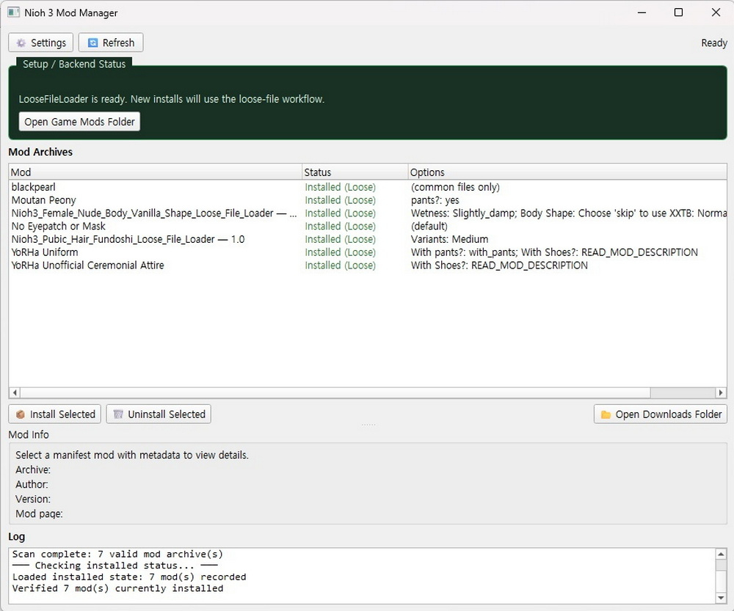Click Installed (Loose) status for blackpearl
Viewport: 734px width, 611px height.
[x=341, y=187]
